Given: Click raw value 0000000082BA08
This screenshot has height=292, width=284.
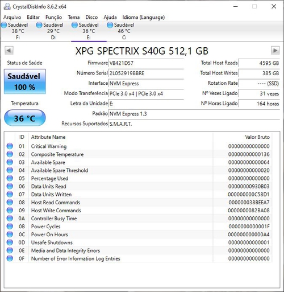Looking at the screenshot, I should click(x=249, y=210).
